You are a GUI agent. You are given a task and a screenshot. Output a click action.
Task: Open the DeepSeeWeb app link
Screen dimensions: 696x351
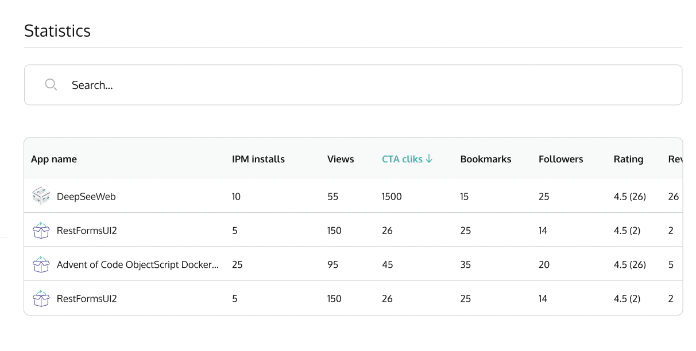click(86, 197)
